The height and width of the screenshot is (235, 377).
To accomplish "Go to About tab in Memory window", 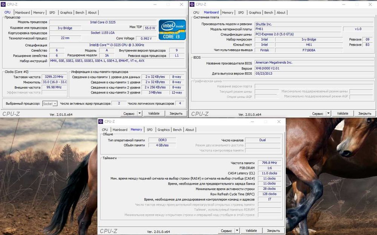I will 190,130.
